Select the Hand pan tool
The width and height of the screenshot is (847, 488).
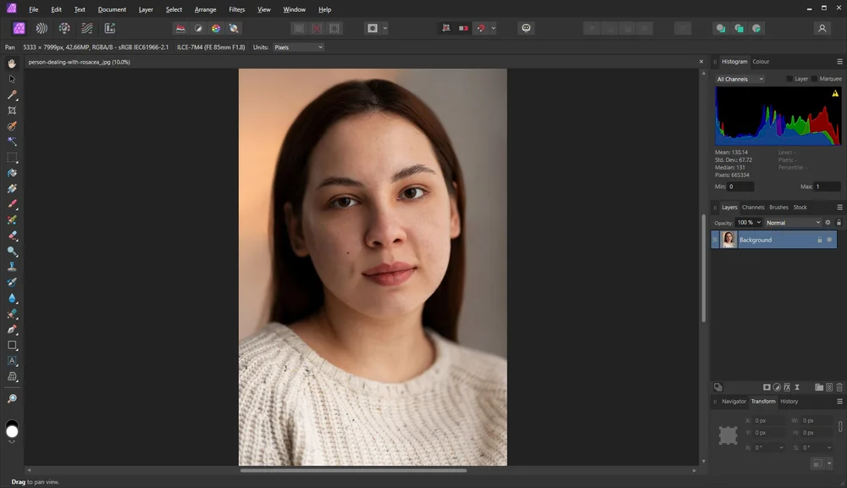point(12,64)
